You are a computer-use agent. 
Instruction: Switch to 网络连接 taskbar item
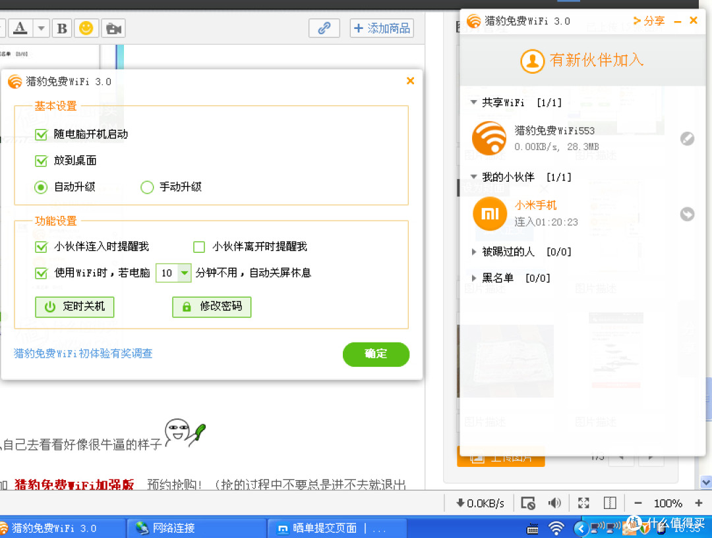pos(196,528)
